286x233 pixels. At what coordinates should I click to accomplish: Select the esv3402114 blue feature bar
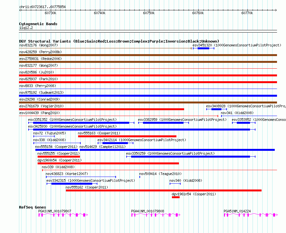(116, 143)
